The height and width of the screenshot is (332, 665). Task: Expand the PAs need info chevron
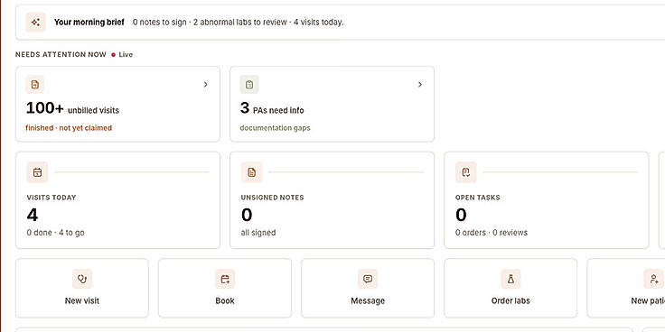coord(420,85)
